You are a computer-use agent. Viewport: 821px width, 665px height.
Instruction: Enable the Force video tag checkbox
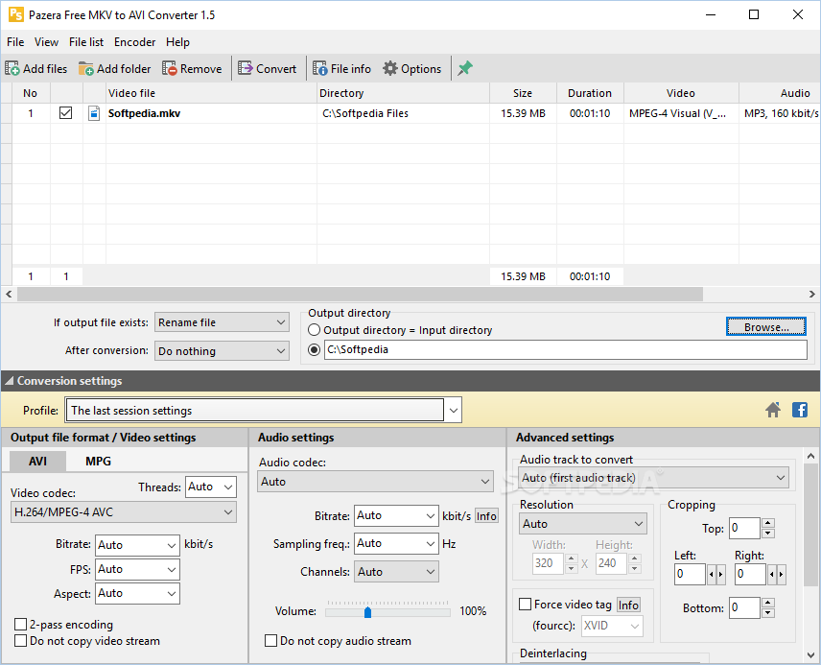[x=526, y=605]
